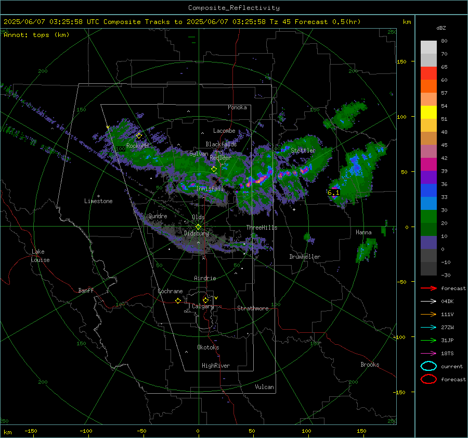Click the Composite_Reflectivity title
The height and width of the screenshot is (438, 468).
[x=233, y=8]
